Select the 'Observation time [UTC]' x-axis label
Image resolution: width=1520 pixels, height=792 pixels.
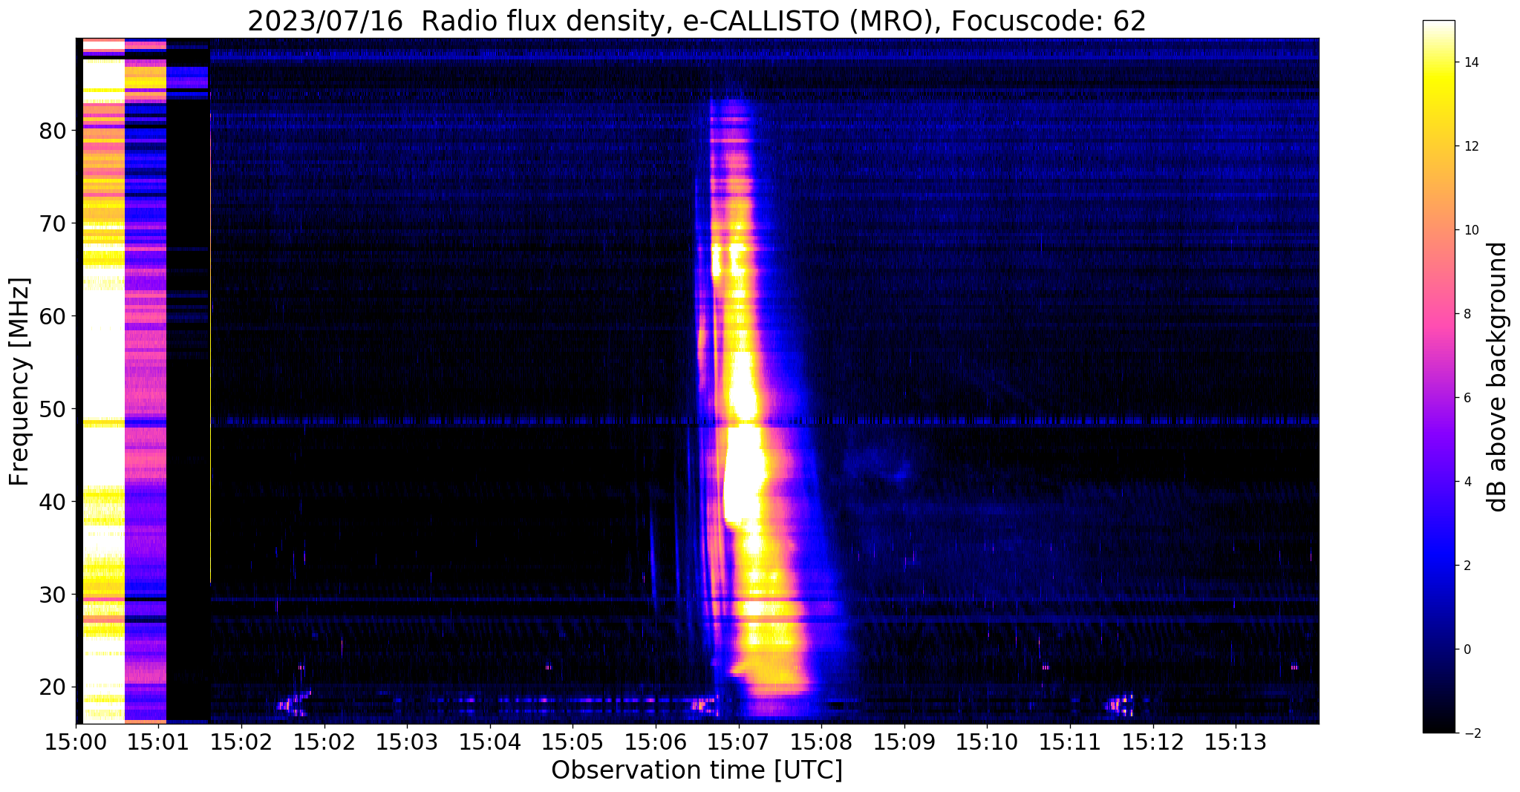point(697,770)
